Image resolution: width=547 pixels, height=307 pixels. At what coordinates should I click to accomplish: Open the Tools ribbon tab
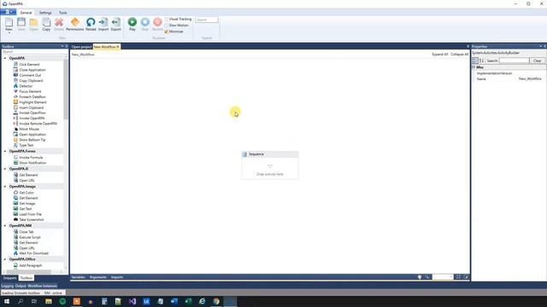[62, 13]
